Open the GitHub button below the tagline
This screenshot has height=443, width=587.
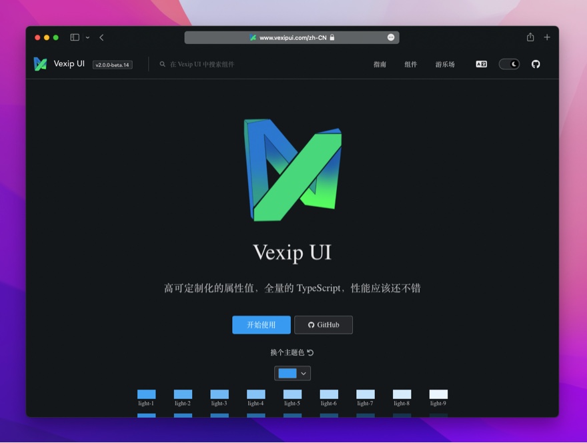[323, 325]
